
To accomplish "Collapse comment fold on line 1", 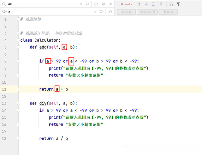I will (18, 19).
